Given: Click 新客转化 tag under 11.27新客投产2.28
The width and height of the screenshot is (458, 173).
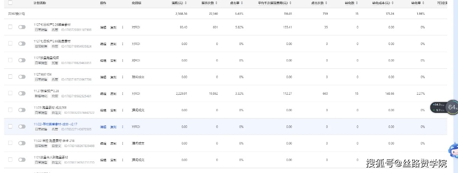Looking at the screenshot, I should (x=41, y=96).
